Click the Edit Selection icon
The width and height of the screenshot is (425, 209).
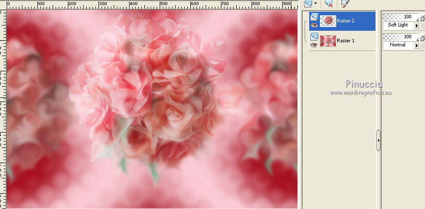344,3
